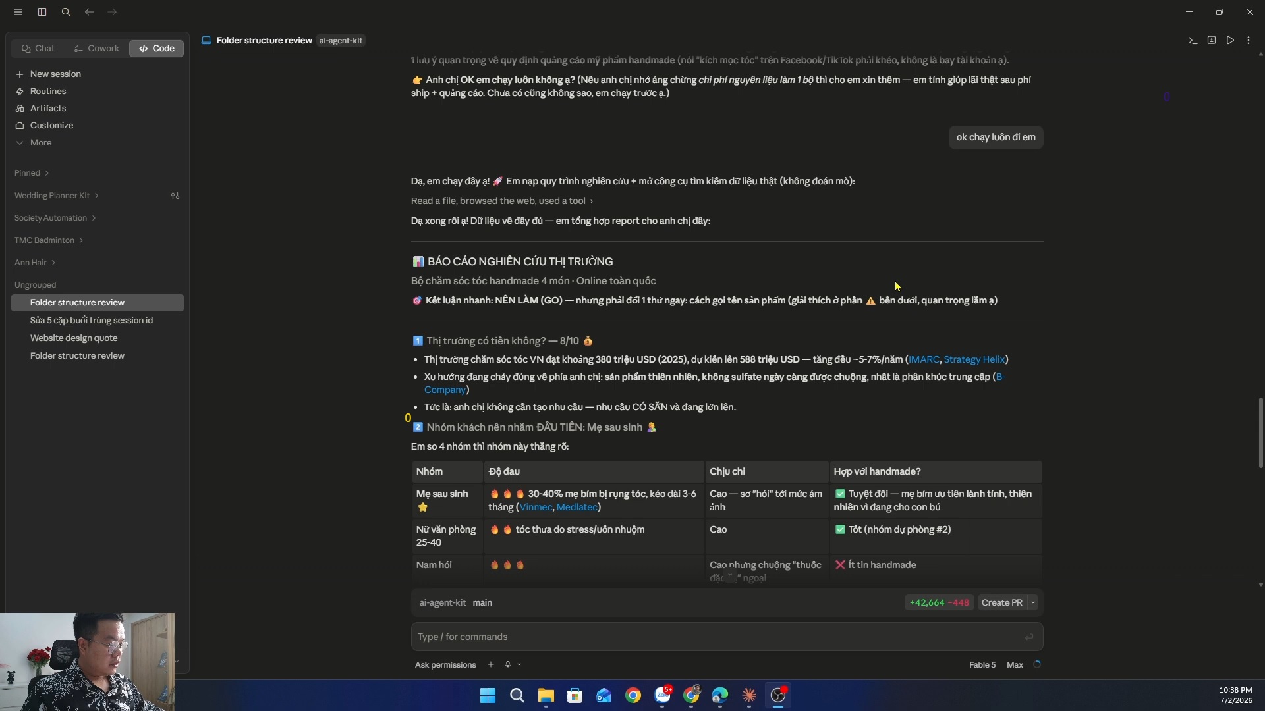Open the hamburger menu icon
This screenshot has width=1265, height=711.
click(18, 12)
